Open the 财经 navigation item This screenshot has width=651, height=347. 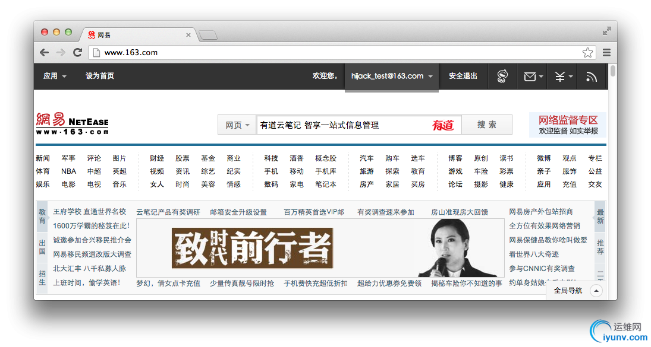(157, 158)
